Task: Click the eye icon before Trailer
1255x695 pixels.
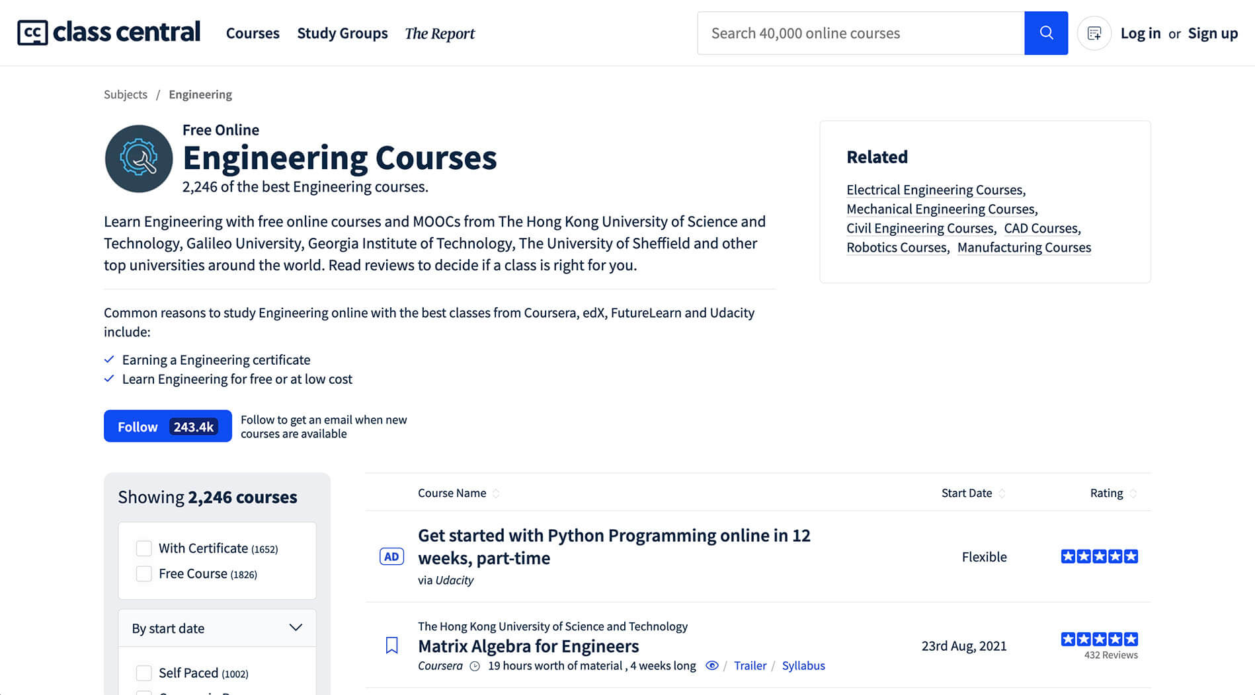Action: (x=712, y=665)
